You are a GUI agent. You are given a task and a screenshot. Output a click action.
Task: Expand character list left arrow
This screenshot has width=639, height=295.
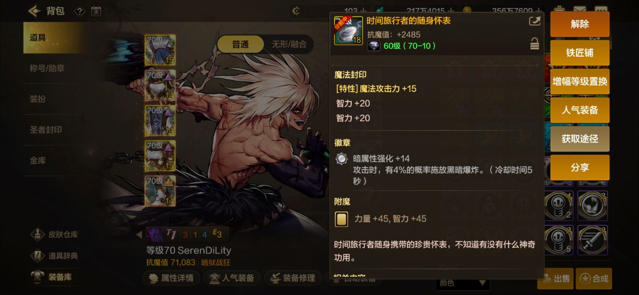(139, 235)
